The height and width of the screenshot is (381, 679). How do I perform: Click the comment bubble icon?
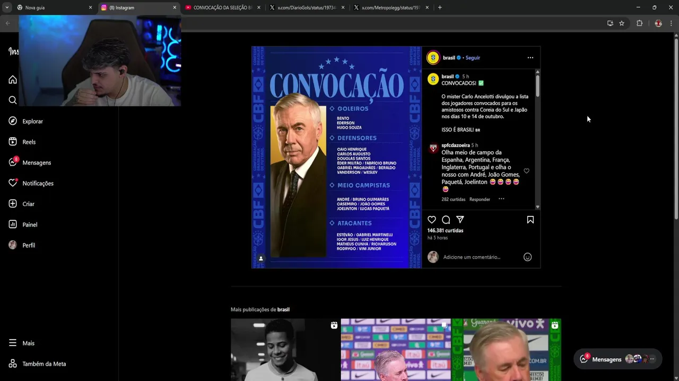coord(446,220)
